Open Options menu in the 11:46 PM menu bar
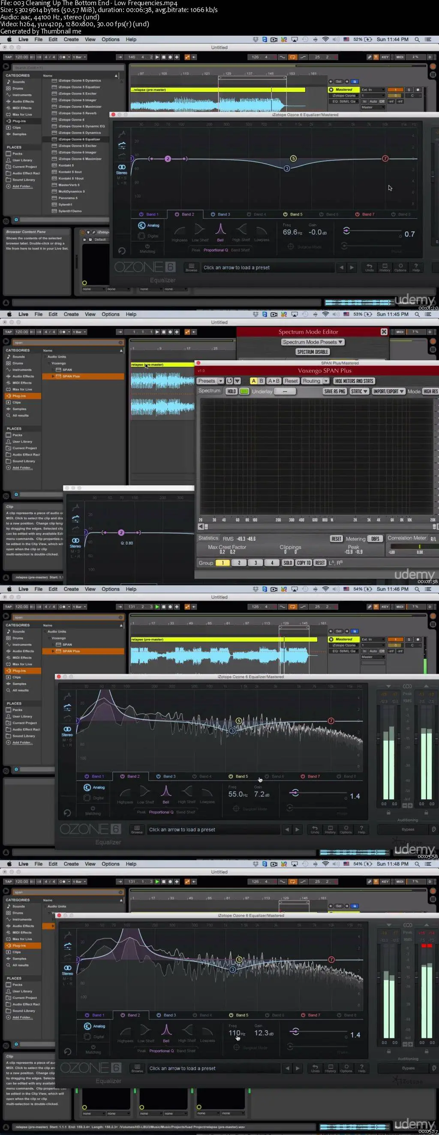439x1135 pixels. [x=111, y=589]
